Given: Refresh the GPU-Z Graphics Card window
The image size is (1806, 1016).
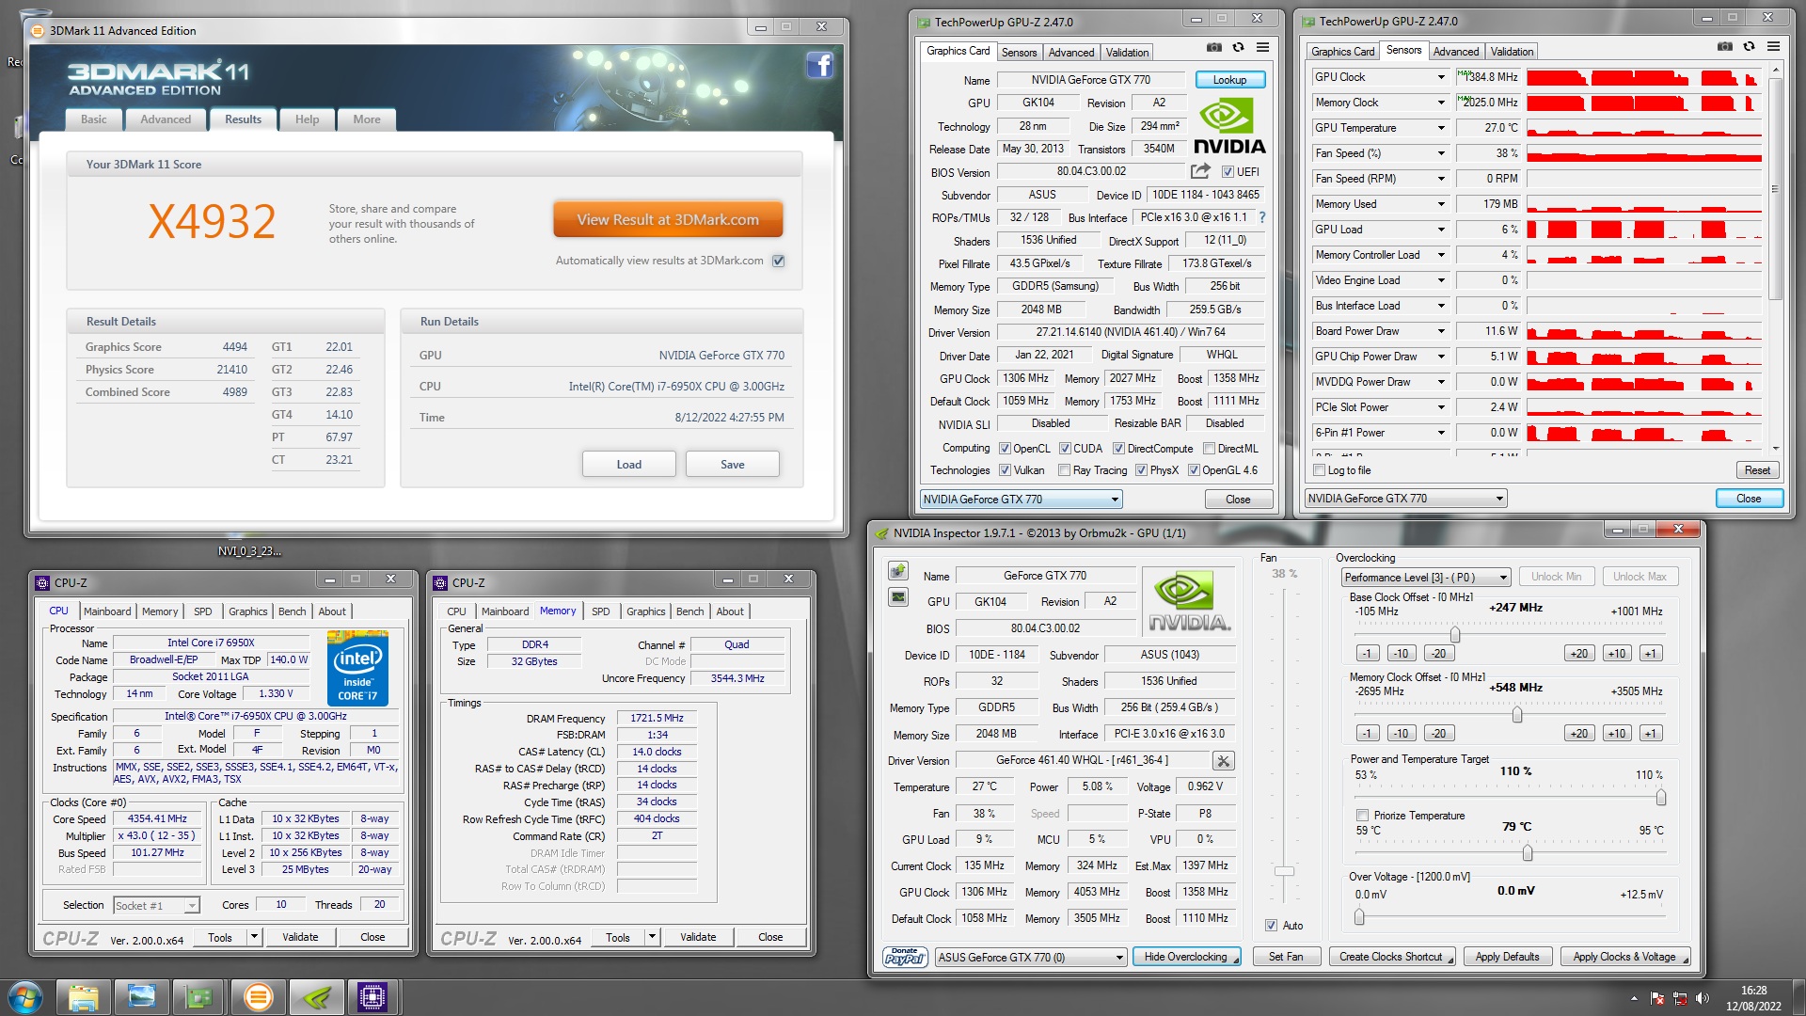Looking at the screenshot, I should [x=1238, y=47].
